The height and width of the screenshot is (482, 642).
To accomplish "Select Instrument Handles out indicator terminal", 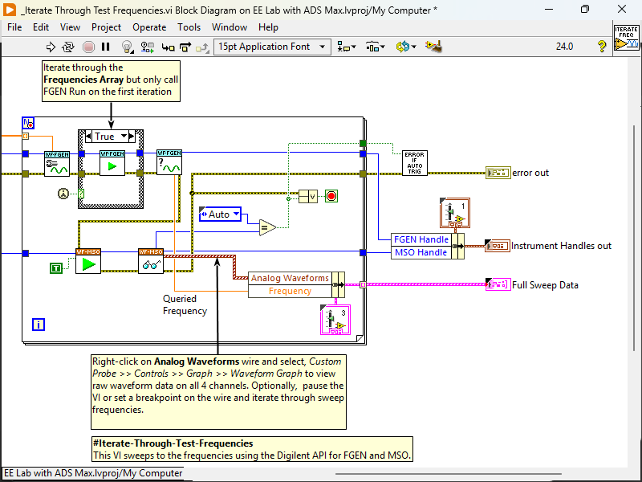I will point(498,246).
